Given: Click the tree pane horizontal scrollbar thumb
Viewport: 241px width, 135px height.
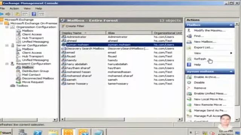Looking at the screenshot, I should click(20, 120).
